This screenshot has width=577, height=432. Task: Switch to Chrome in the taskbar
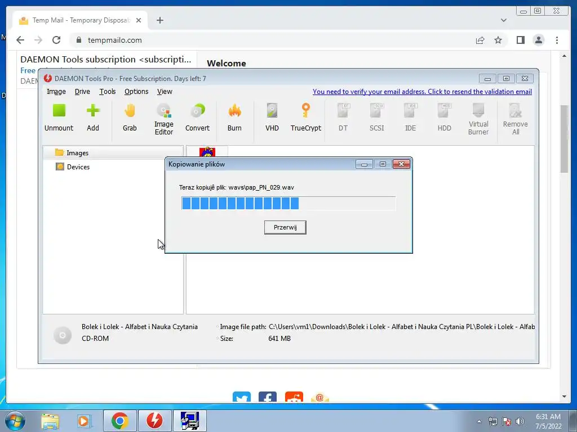119,421
